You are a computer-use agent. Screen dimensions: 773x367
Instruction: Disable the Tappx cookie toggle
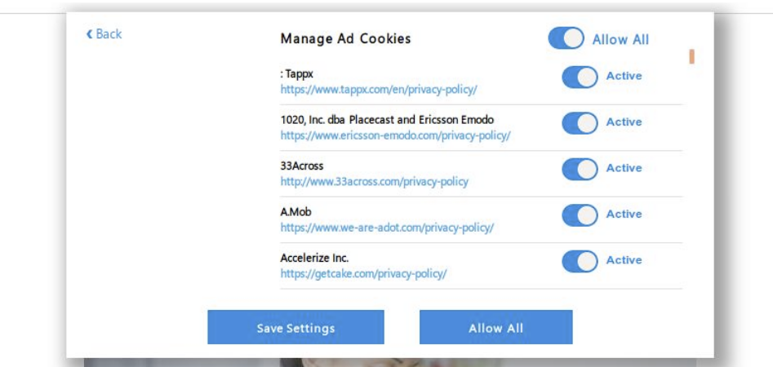580,77
